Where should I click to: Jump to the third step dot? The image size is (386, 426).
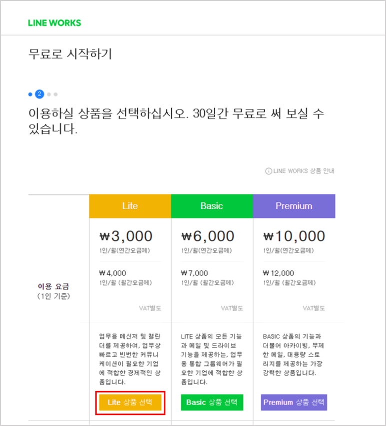point(49,94)
